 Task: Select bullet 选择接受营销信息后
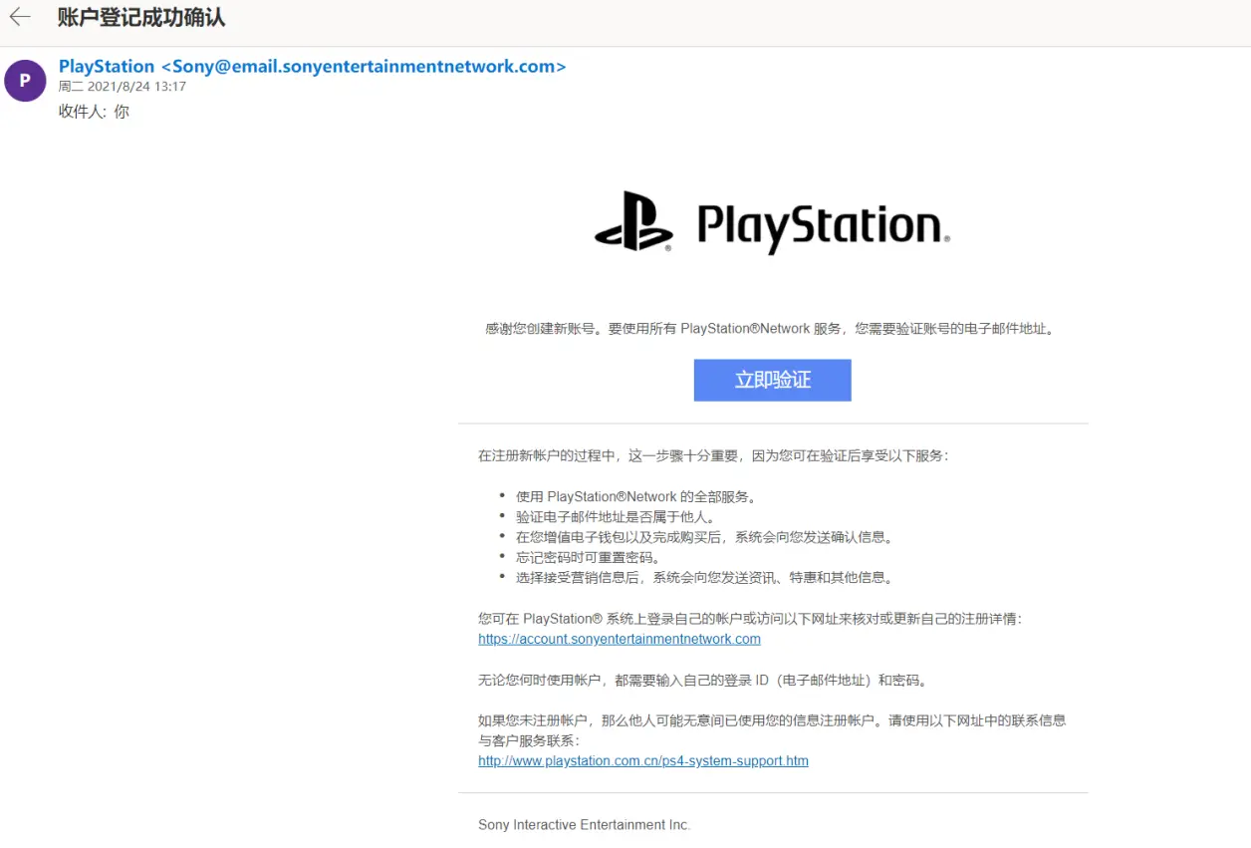click(704, 577)
